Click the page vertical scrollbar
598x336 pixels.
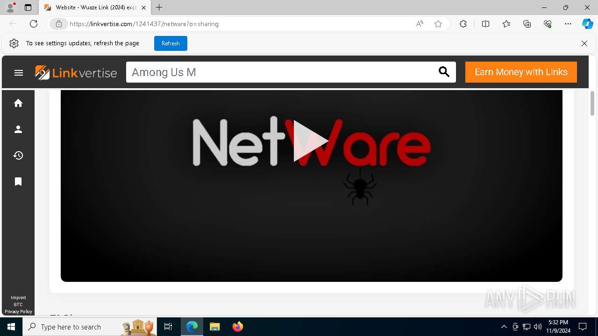coord(592,104)
